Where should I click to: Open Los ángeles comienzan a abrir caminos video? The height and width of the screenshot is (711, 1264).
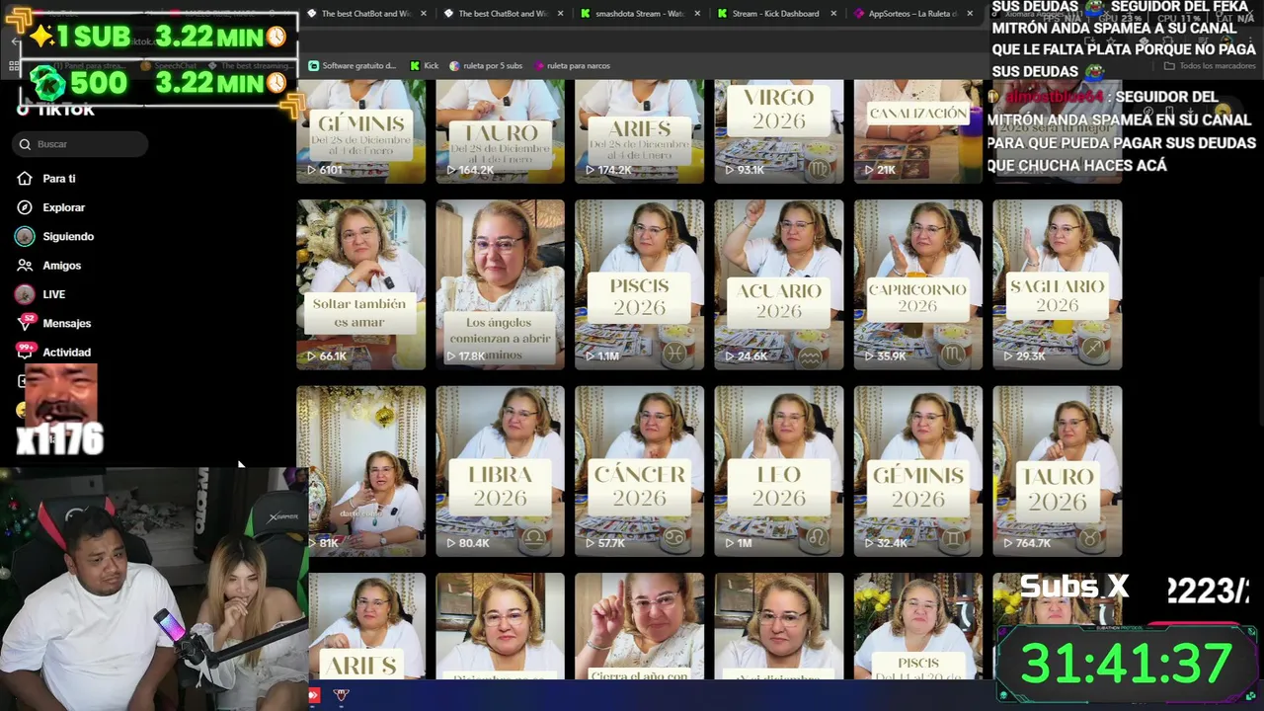tap(501, 284)
